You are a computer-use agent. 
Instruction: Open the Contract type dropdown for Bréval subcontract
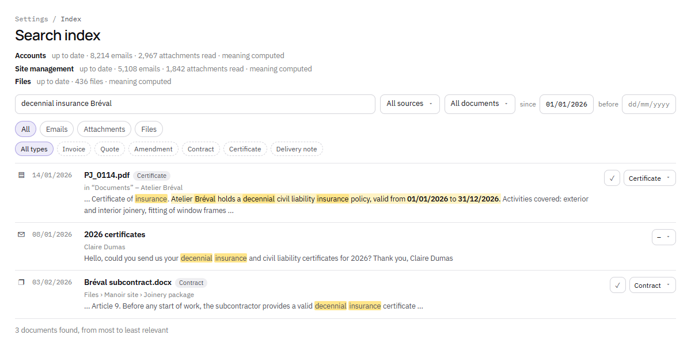click(x=652, y=285)
